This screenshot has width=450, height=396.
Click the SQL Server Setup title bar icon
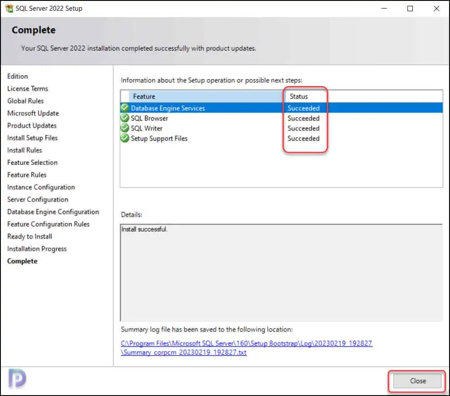tap(9, 9)
